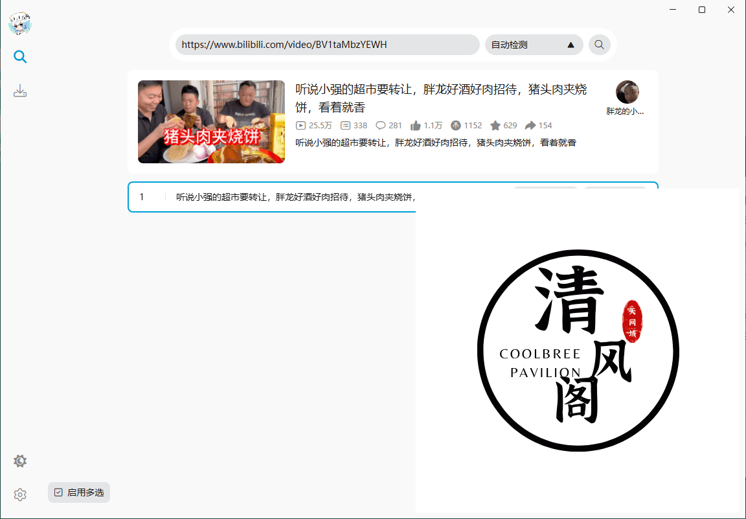Select video row 1 in the list
Screen dimensions: 746x519
pos(393,197)
